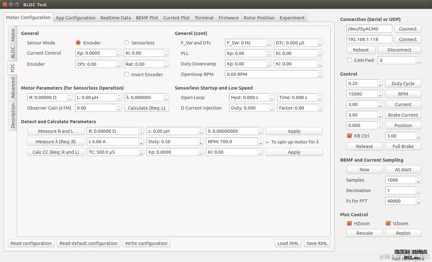Adjust the Decimation spinner arrows
This screenshot has width=432, height=262.
click(419, 191)
